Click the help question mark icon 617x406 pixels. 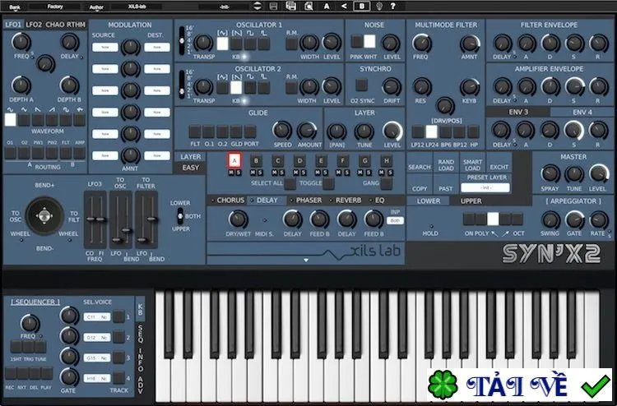392,6
